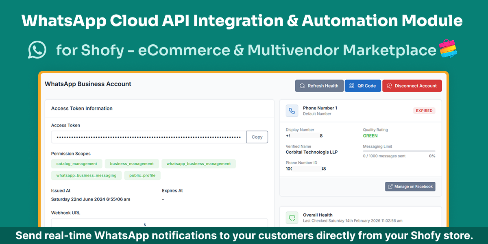Click the GREEN quality rating label
The image size is (488, 244).
coord(370,135)
